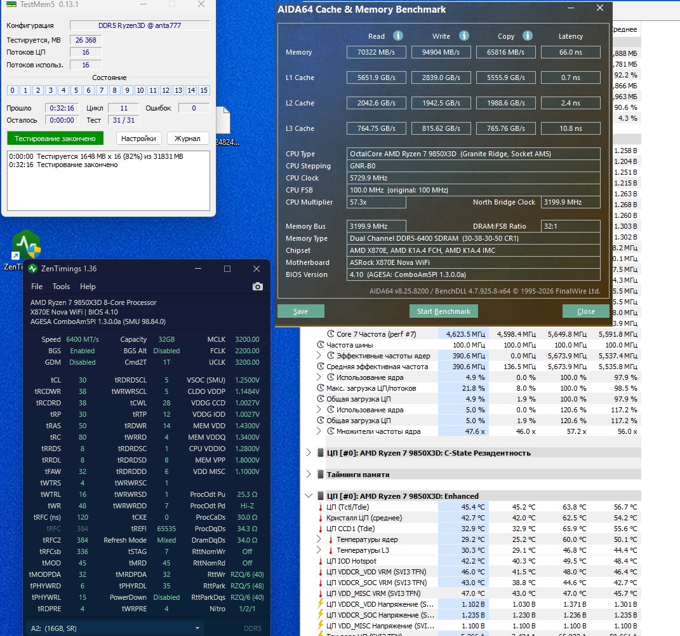
Task: Click the Настройки button in TestMem5
Action: pyautogui.click(x=138, y=139)
